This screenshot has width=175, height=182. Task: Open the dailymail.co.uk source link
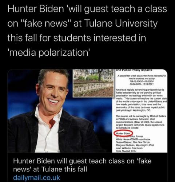[36, 178]
